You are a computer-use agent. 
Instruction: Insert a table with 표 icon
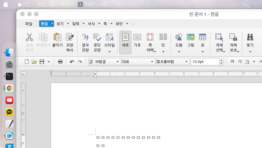pyautogui.click(x=203, y=37)
